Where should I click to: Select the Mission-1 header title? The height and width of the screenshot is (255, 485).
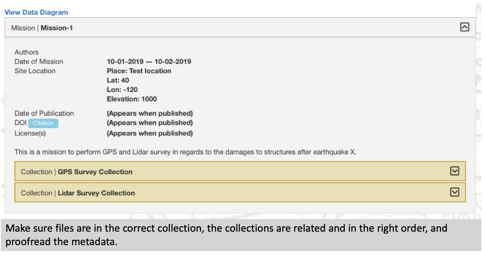[57, 28]
